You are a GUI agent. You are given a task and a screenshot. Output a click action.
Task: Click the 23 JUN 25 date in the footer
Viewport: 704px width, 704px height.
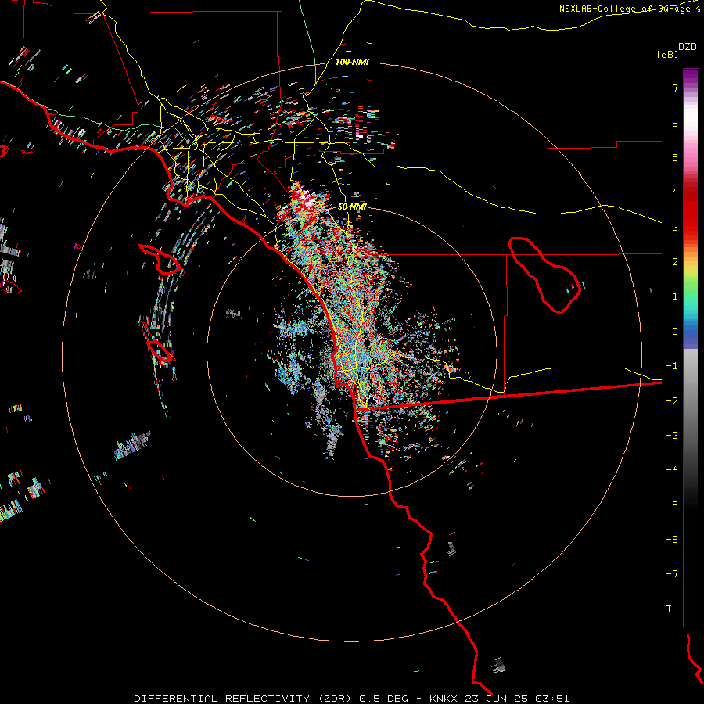pos(497,699)
